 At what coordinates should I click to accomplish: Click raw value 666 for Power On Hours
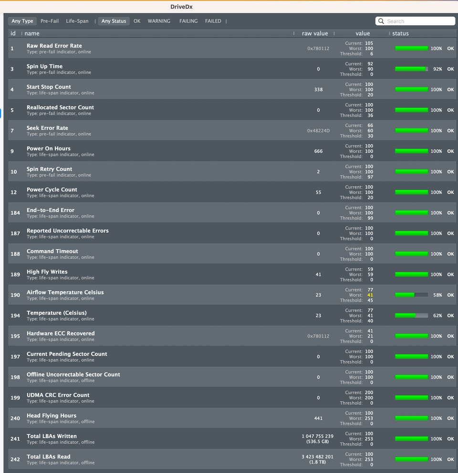pos(318,151)
